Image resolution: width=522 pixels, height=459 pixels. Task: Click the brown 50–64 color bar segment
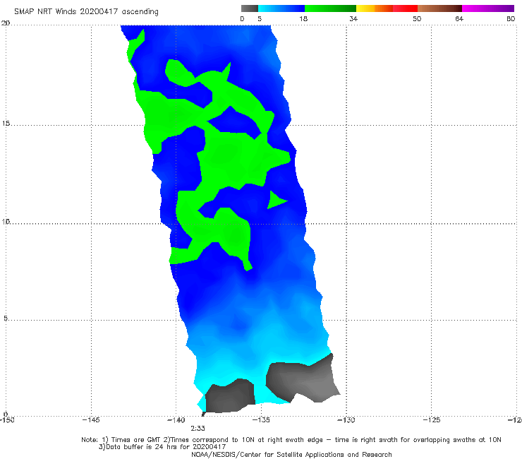(x=439, y=8)
